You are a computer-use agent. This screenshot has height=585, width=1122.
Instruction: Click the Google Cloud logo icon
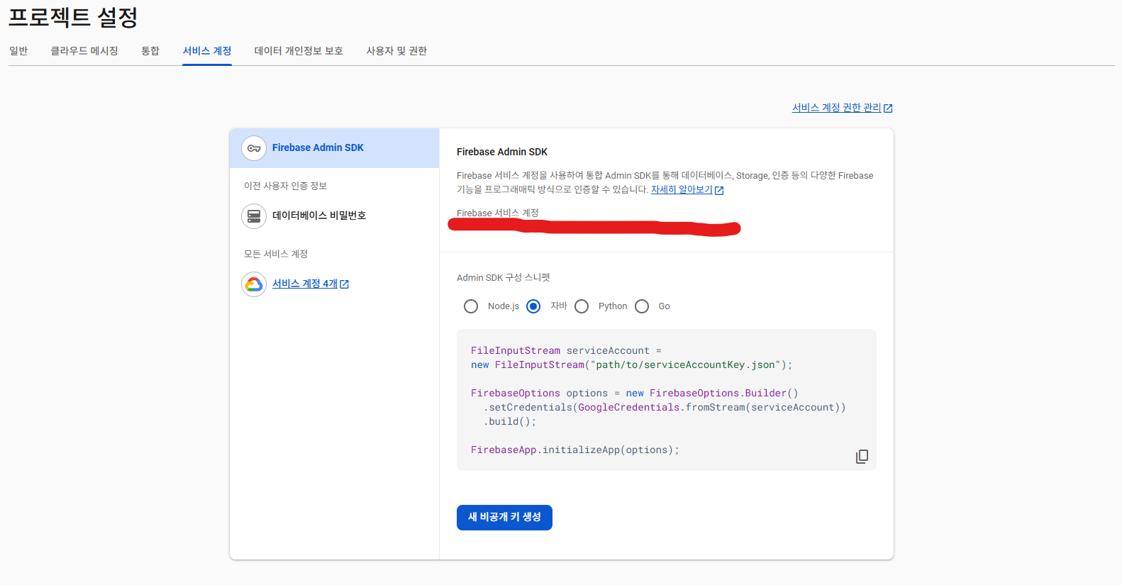click(x=254, y=284)
